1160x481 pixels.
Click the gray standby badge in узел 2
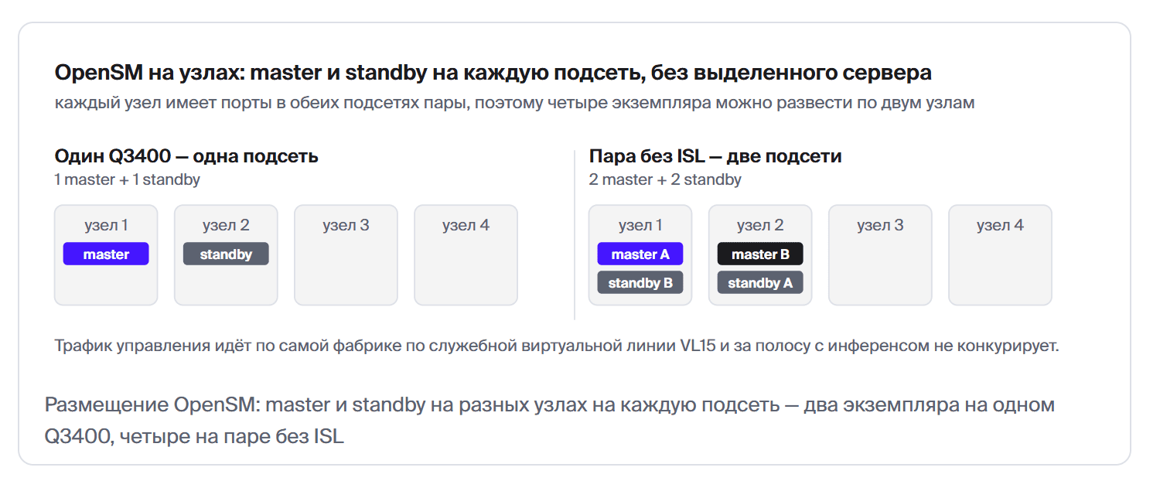[x=226, y=254]
